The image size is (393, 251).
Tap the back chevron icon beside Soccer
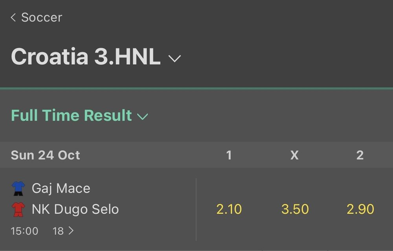point(13,17)
